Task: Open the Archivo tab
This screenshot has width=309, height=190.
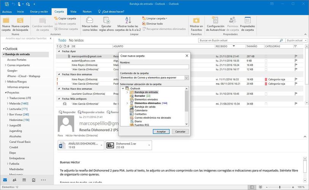Action: pos(7,12)
